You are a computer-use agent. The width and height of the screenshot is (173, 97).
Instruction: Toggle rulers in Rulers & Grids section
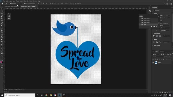(154, 36)
